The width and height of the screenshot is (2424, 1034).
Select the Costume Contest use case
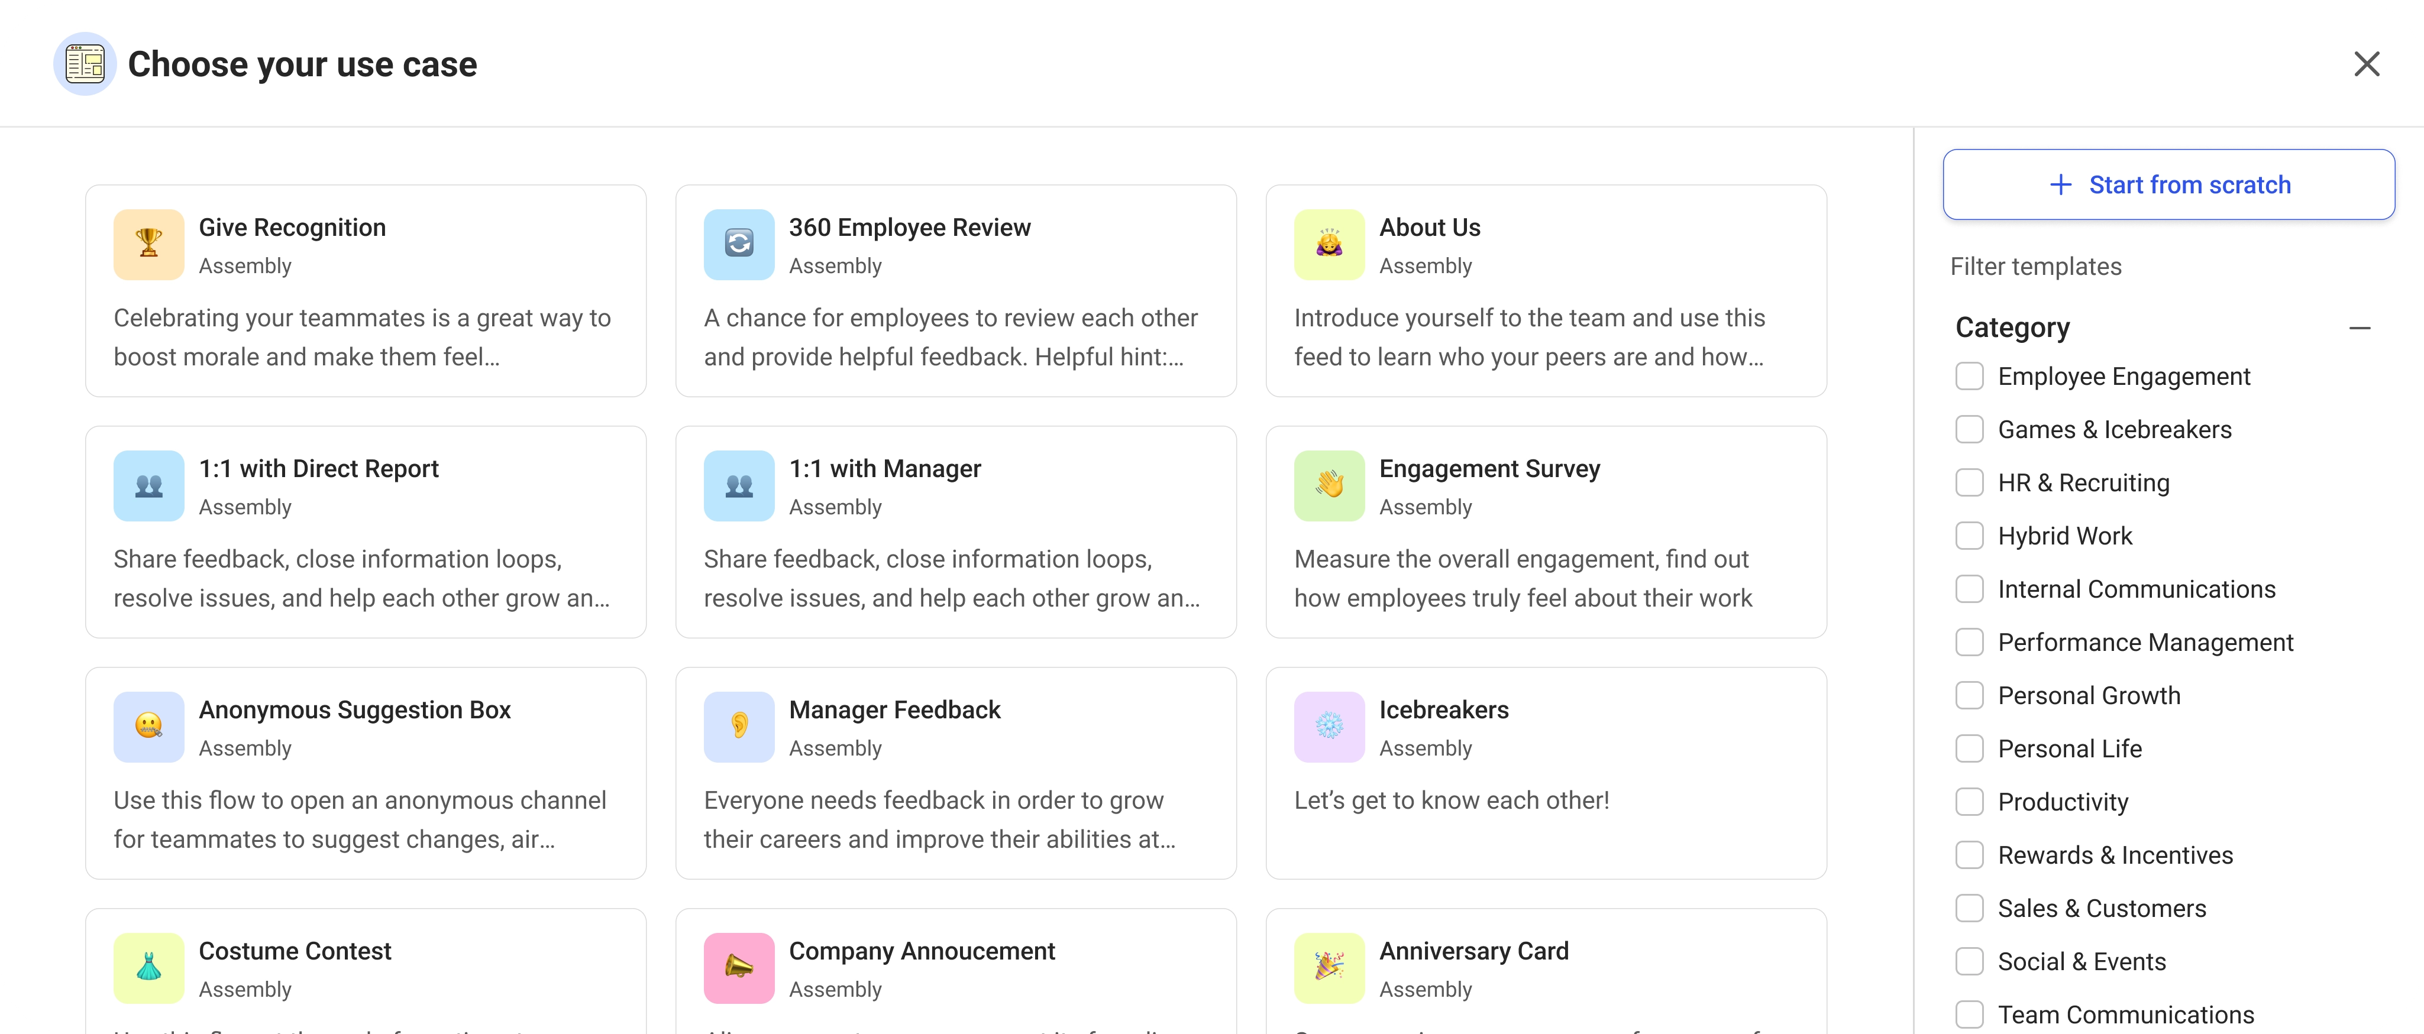(x=365, y=974)
